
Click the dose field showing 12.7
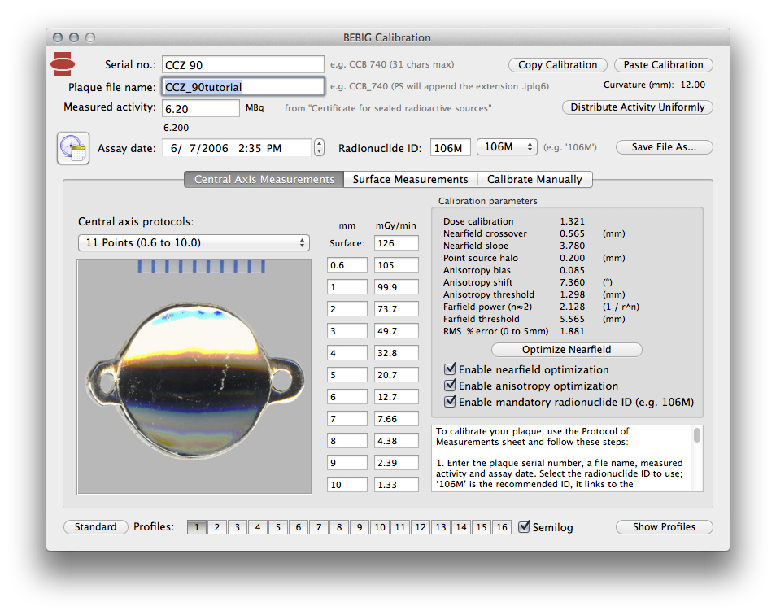[x=396, y=397]
